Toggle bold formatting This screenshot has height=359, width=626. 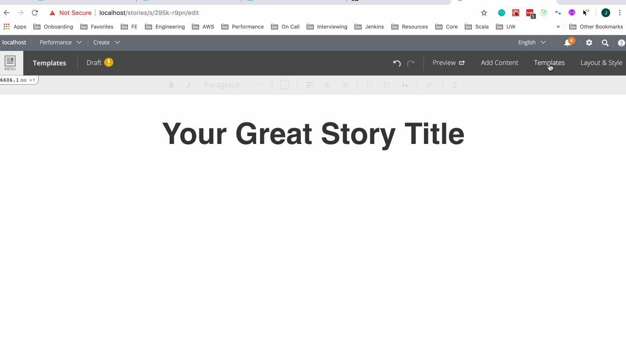(171, 85)
